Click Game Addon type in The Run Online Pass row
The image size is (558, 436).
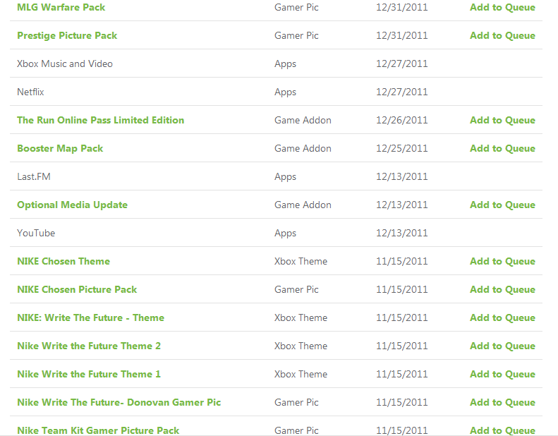tap(303, 121)
